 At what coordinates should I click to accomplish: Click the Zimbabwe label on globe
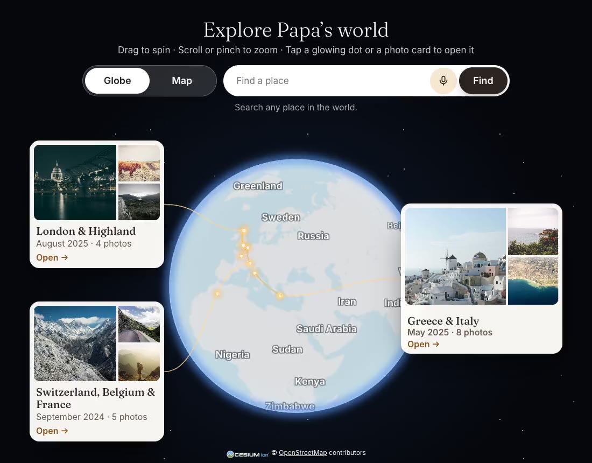coord(290,406)
